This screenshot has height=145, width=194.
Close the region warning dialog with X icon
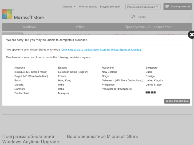pyautogui.click(x=191, y=35)
